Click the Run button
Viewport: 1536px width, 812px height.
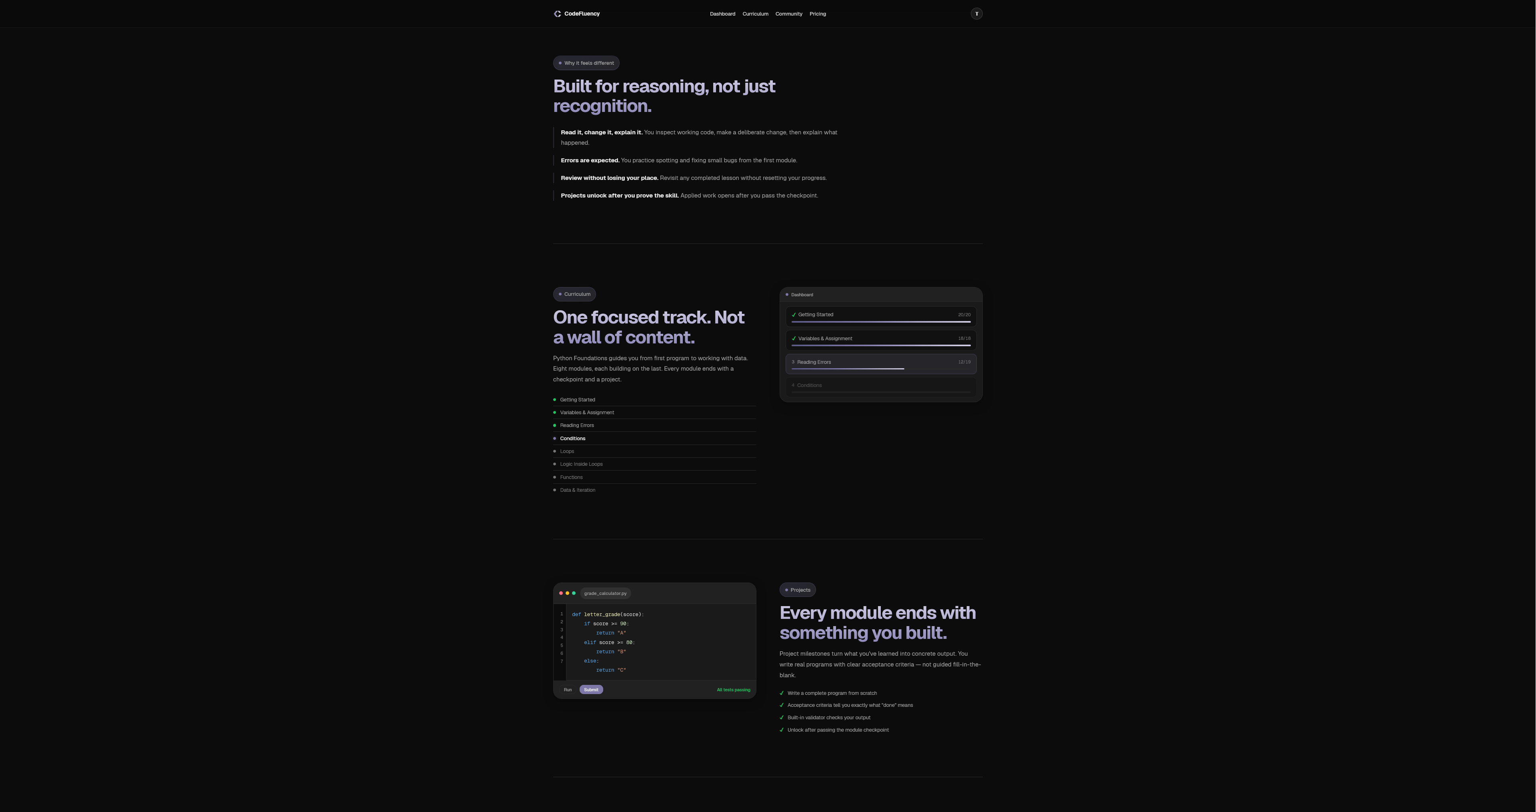click(568, 689)
